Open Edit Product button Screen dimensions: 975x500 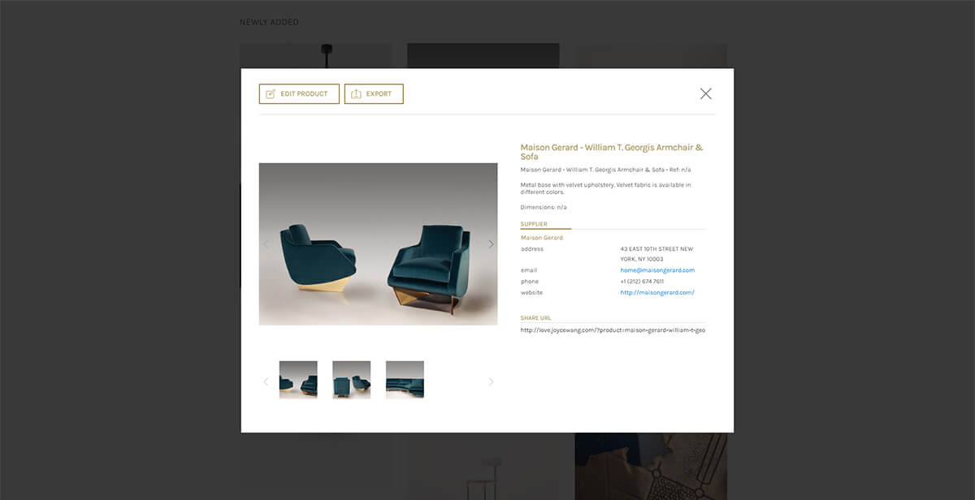[299, 94]
